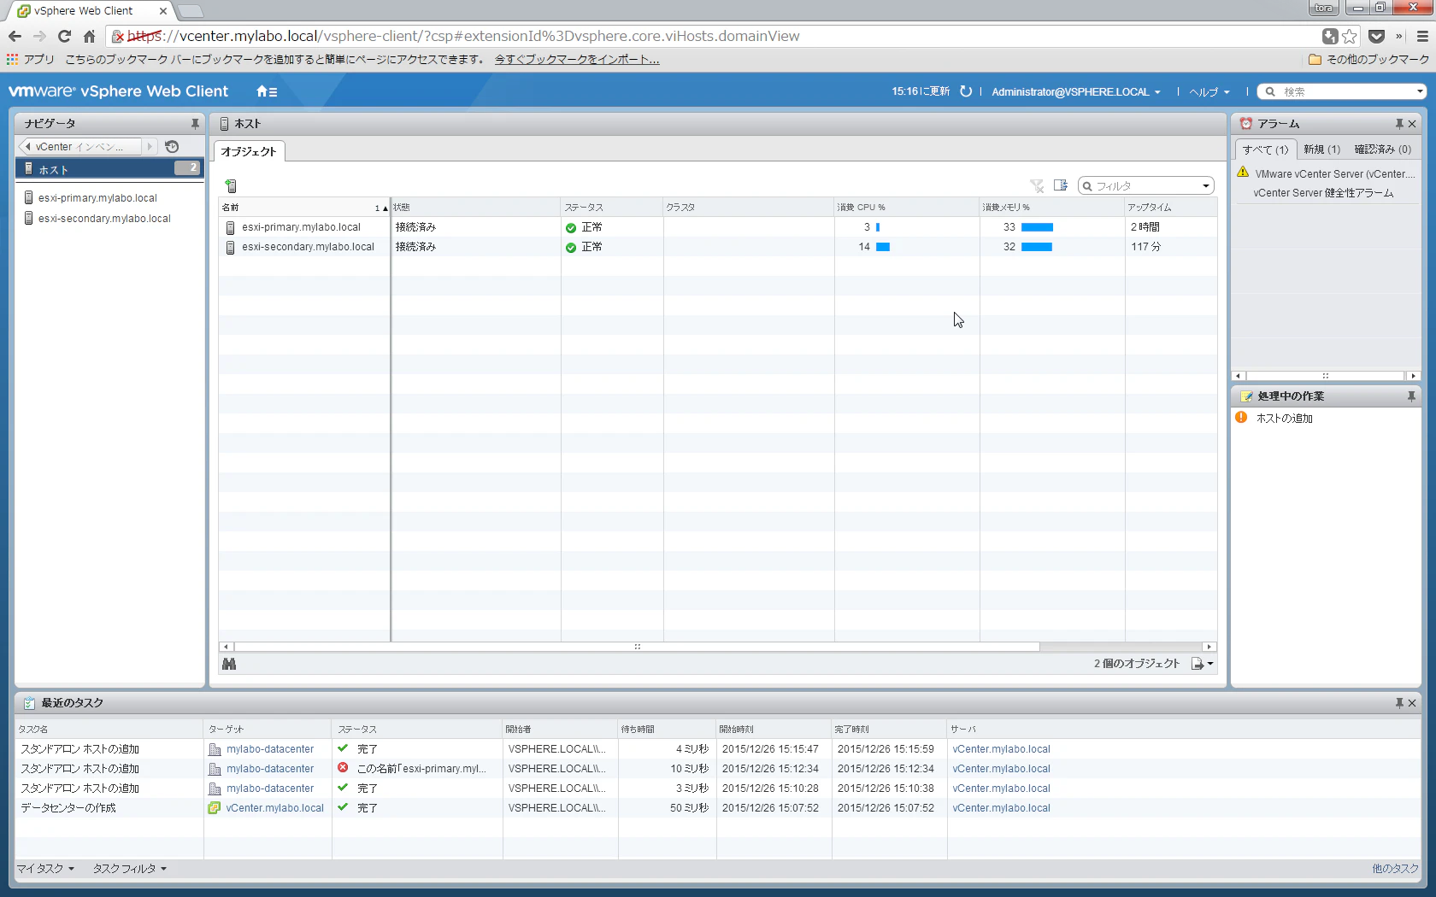Click the warning icon of vCenter Server alarm

pos(1243,173)
